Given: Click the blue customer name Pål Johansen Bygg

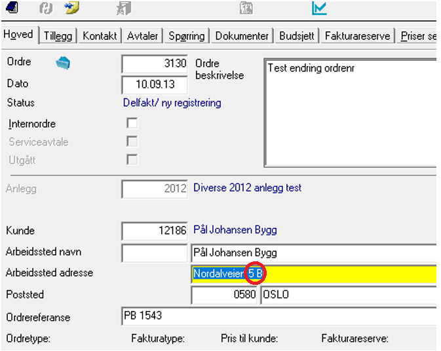Looking at the screenshot, I should coord(235,230).
